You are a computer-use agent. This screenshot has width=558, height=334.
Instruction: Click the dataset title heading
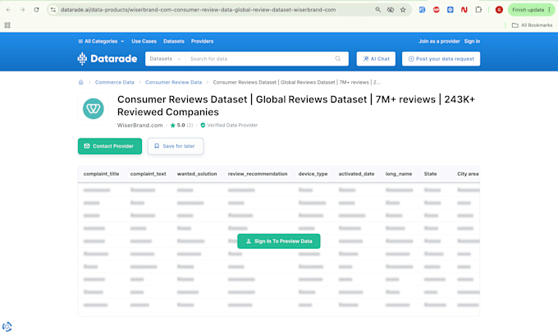(x=296, y=105)
